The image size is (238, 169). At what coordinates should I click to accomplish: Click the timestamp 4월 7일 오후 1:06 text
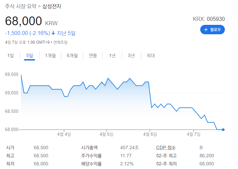27,42
